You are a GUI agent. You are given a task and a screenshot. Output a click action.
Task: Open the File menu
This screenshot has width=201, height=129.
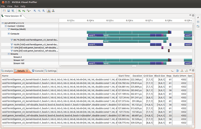(x=3, y=6)
